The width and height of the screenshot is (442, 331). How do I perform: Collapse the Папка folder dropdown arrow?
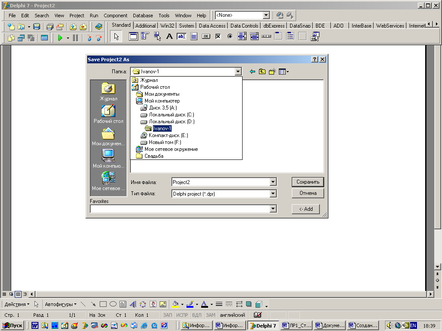click(238, 72)
